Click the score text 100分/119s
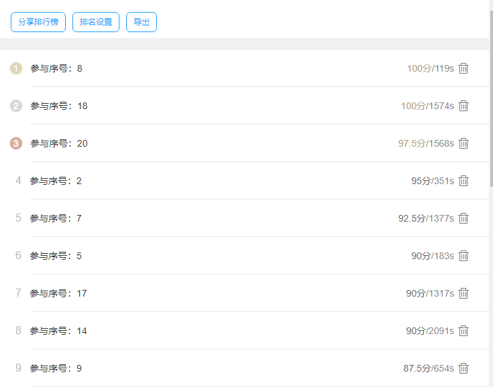 (431, 68)
